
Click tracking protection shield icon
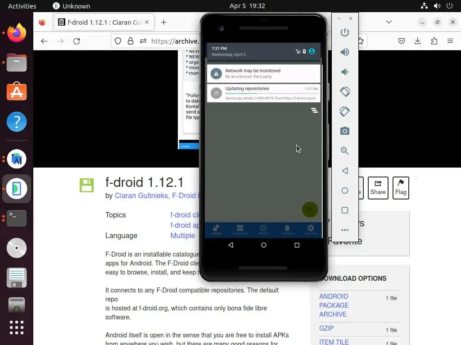coord(118,41)
